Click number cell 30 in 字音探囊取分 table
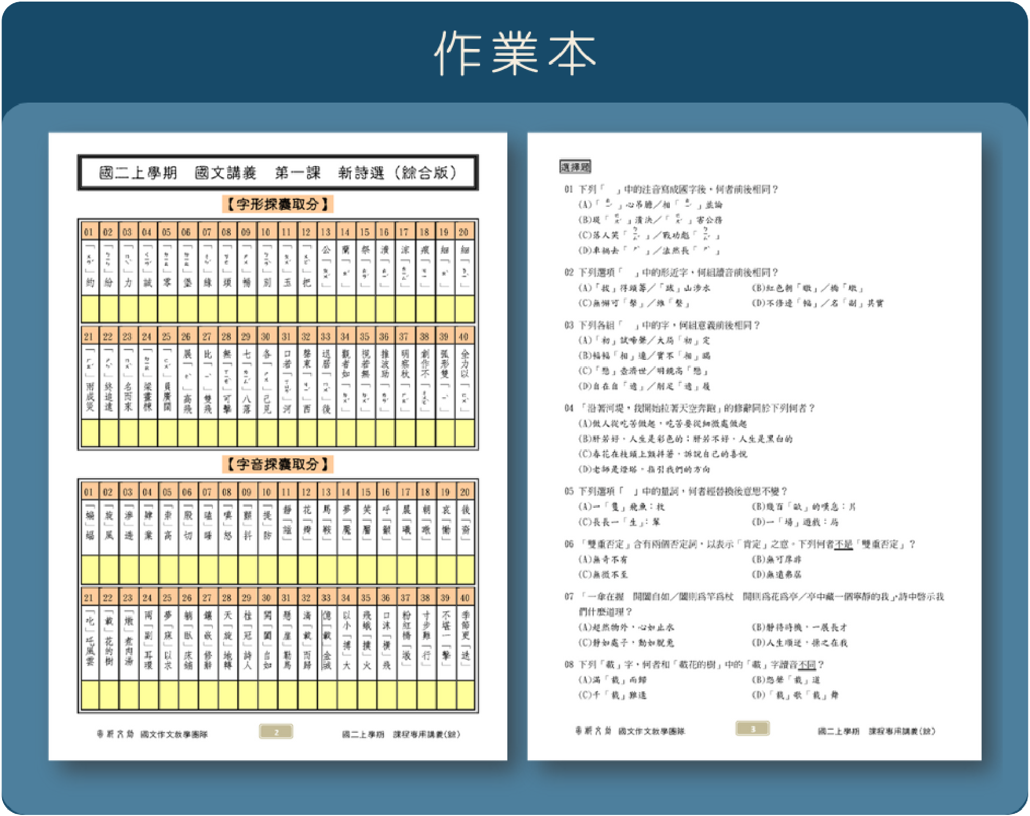 coord(267,598)
